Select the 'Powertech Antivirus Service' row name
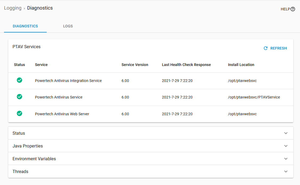This screenshot has width=300, height=185. pos(59,97)
